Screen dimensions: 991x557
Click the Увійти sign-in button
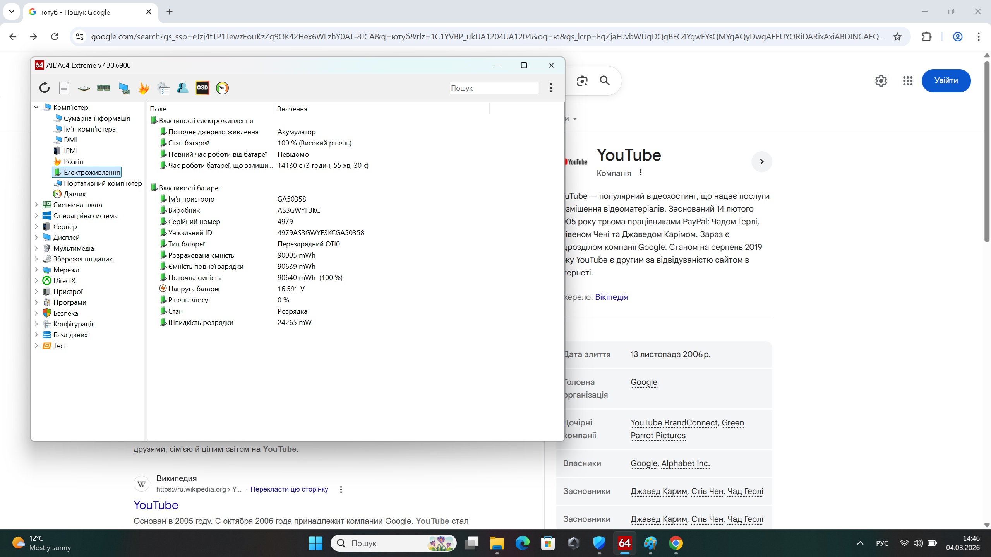tap(946, 80)
